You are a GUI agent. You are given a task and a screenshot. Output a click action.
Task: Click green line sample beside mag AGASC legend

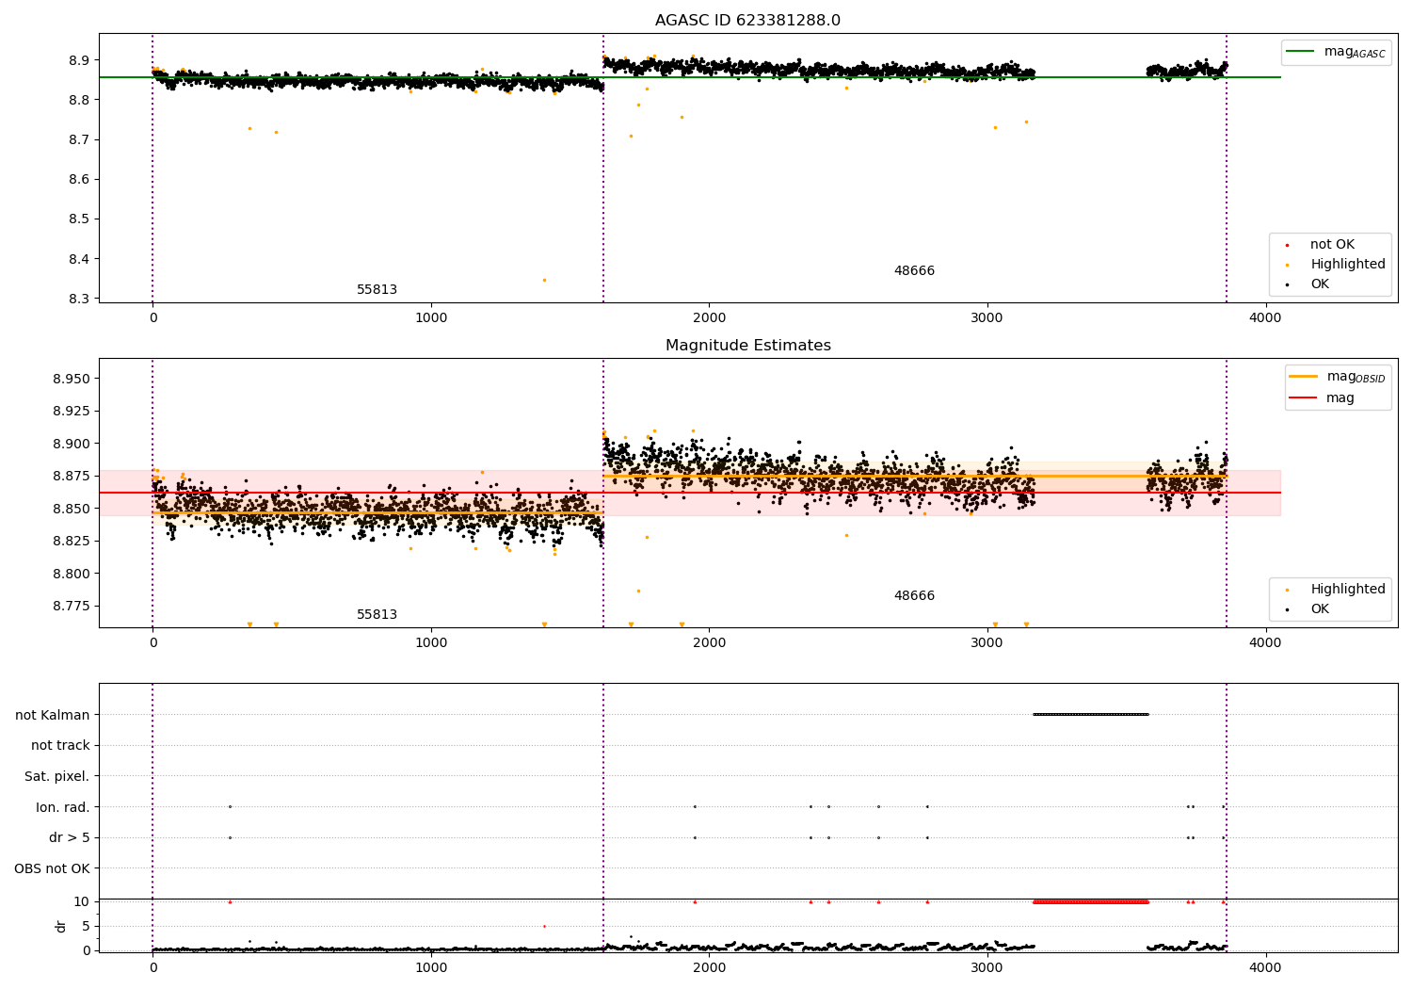1300,52
